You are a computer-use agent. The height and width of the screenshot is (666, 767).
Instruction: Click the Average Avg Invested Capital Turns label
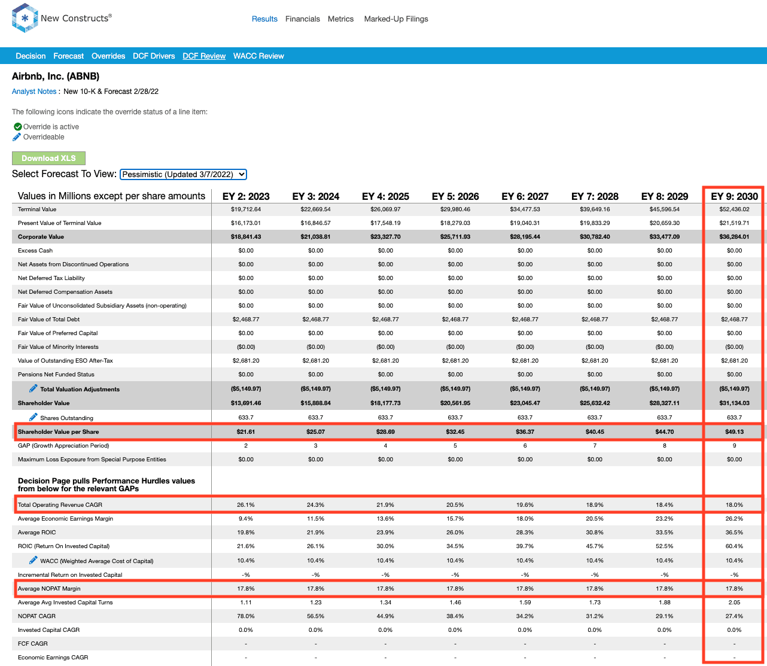tap(65, 603)
